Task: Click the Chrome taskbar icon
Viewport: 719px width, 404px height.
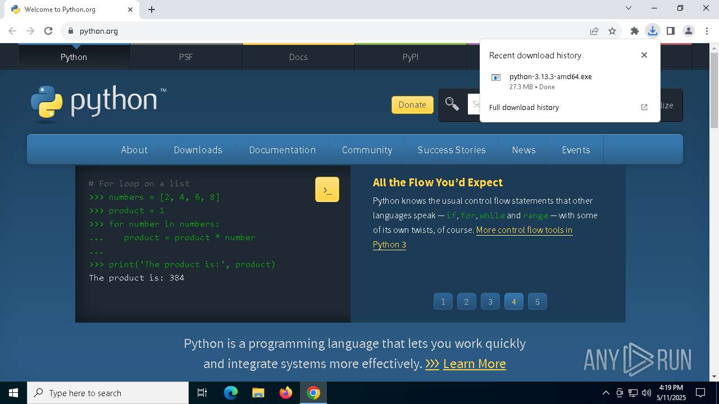Action: (x=313, y=393)
